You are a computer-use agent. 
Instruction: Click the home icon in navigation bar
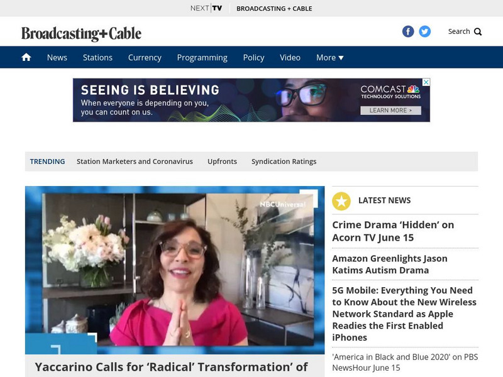(x=26, y=57)
